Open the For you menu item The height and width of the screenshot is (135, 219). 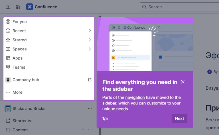pos(49,22)
